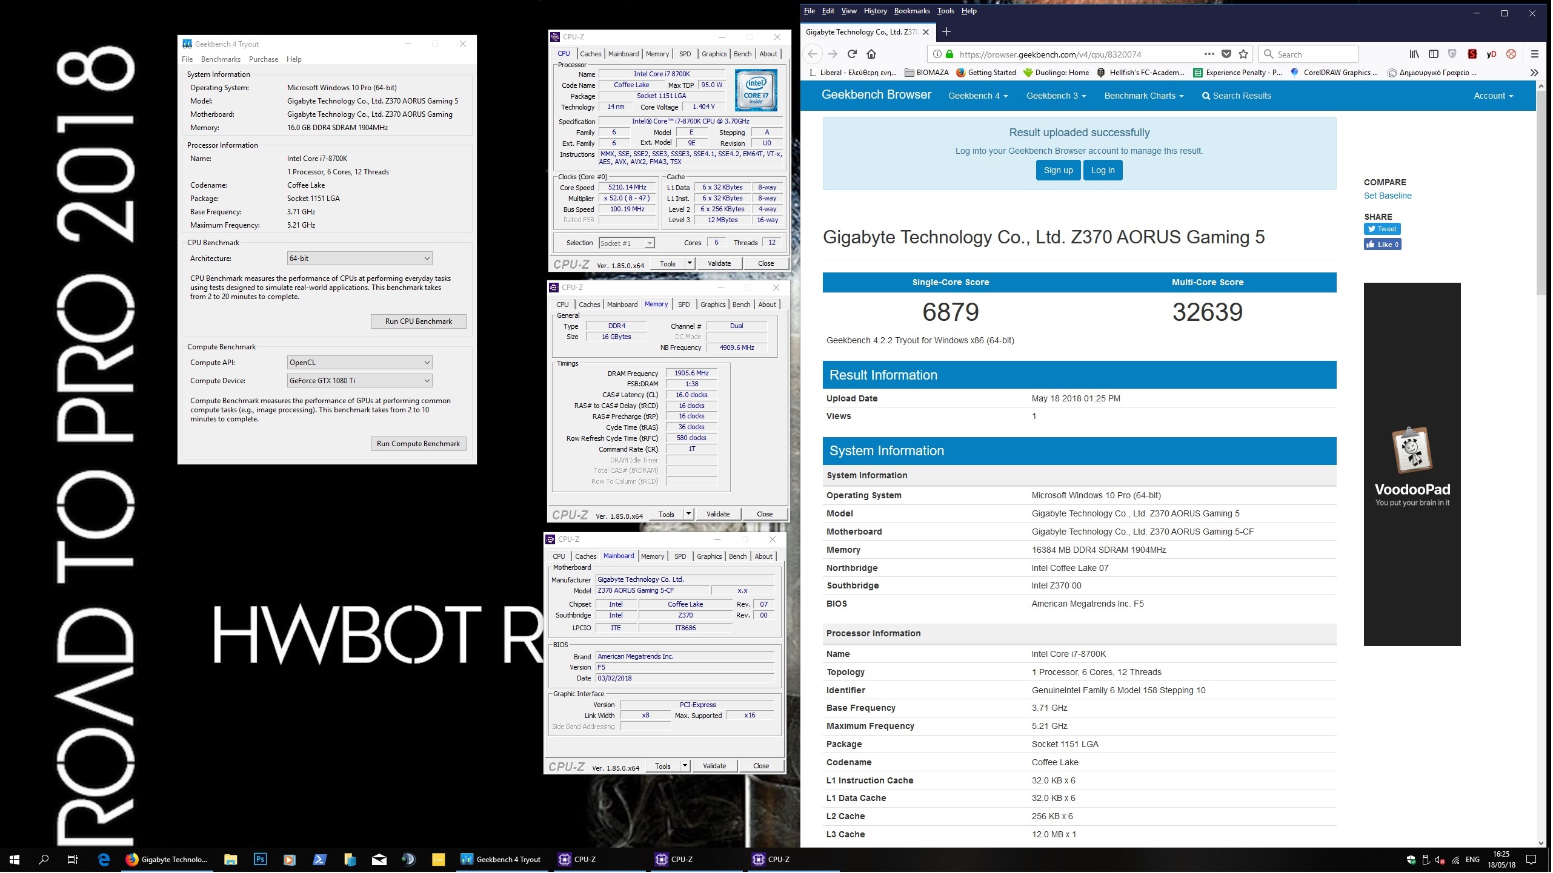The width and height of the screenshot is (1553, 873).
Task: Click Run CPU Benchmark button
Action: [419, 322]
